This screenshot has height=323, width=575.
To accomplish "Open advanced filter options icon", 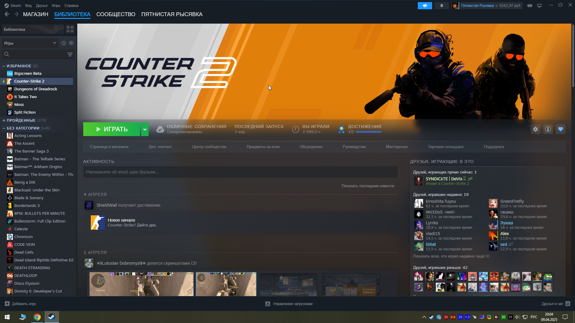I will click(70, 54).
